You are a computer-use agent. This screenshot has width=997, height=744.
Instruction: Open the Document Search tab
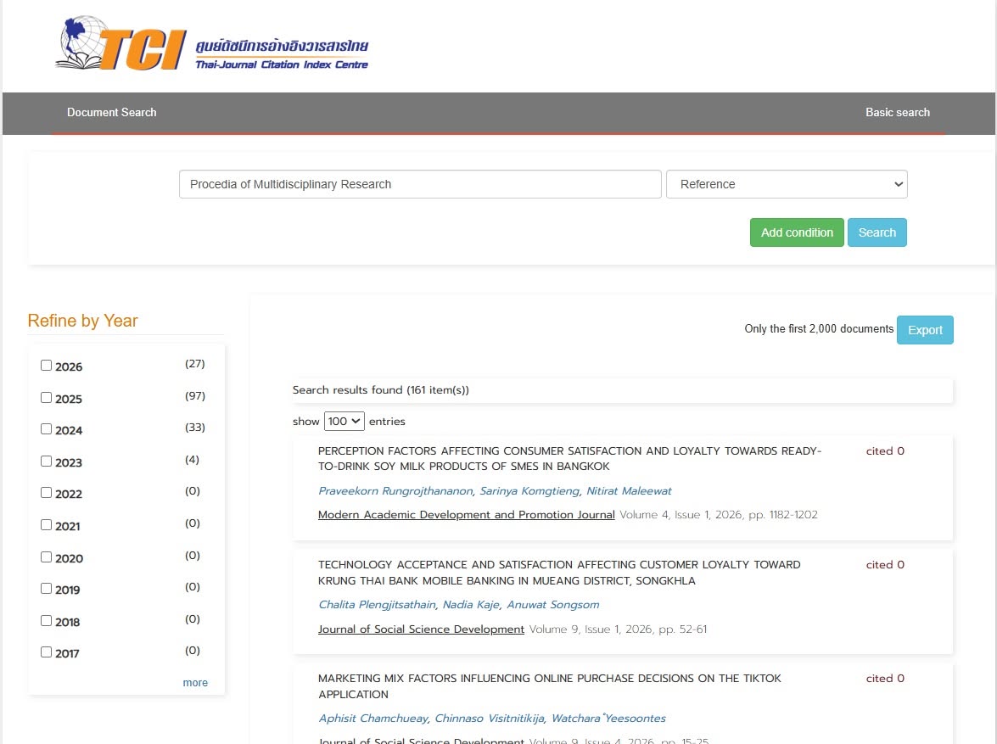pos(112,113)
